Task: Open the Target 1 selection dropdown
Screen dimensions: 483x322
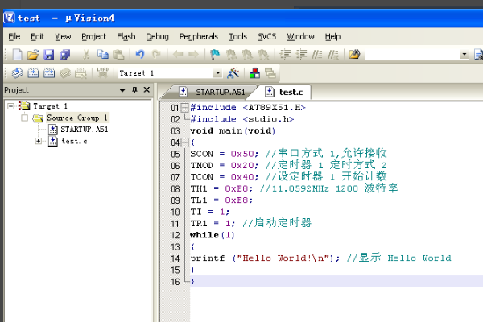Action: [x=218, y=73]
